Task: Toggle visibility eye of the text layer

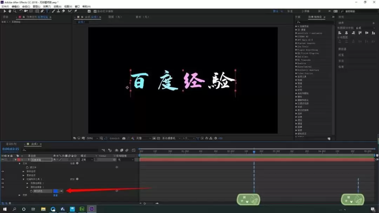Action: [3, 160]
